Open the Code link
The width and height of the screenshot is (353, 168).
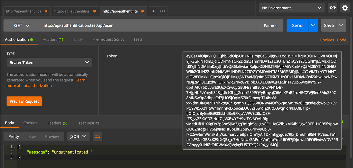[x=342, y=40]
